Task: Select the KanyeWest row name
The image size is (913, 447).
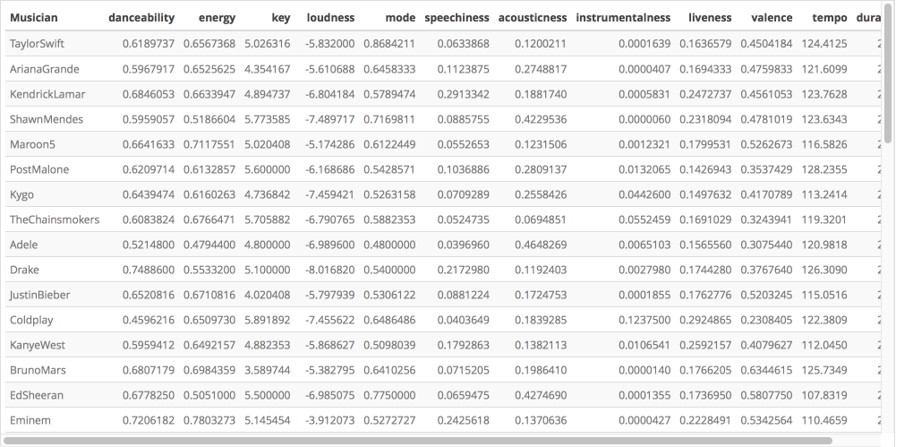Action: click(x=38, y=345)
